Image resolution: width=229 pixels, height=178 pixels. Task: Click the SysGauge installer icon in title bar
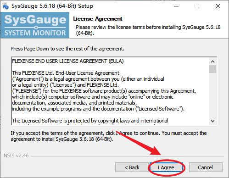6,6
